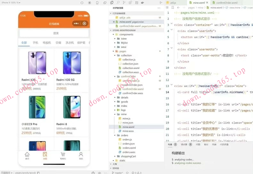Tap the profile tab icon in simulator
The height and width of the screenshot is (174, 253).
coord(81,156)
